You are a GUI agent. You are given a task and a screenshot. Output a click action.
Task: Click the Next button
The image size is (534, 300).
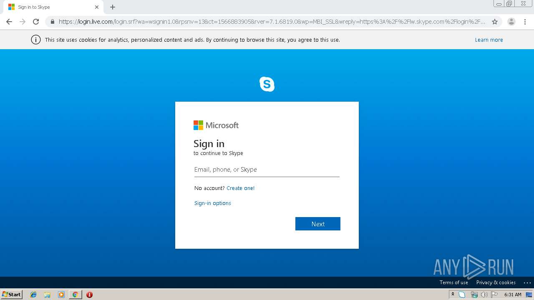318,224
